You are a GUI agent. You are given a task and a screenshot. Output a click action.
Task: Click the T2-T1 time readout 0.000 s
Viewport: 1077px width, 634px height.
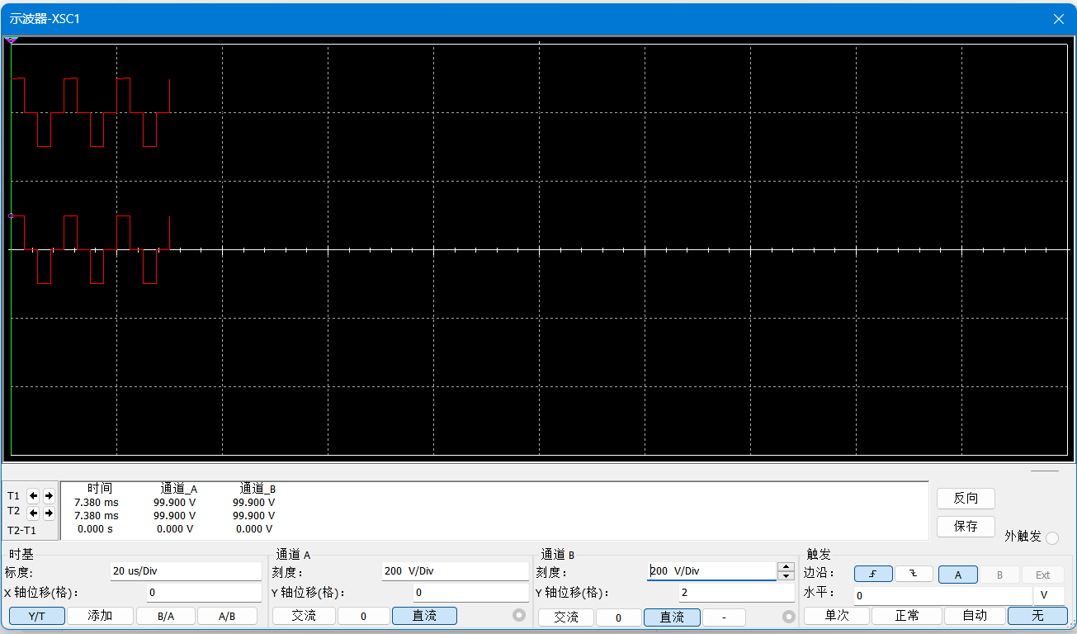point(95,529)
